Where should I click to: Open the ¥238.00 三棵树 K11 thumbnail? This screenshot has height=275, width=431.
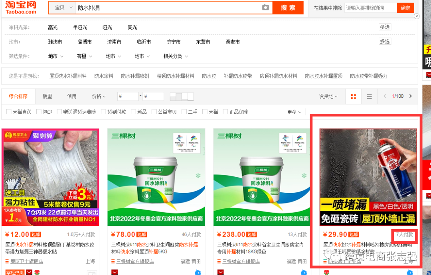pos(262,177)
